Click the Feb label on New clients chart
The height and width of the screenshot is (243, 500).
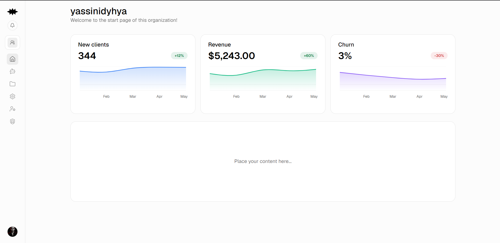(x=106, y=96)
